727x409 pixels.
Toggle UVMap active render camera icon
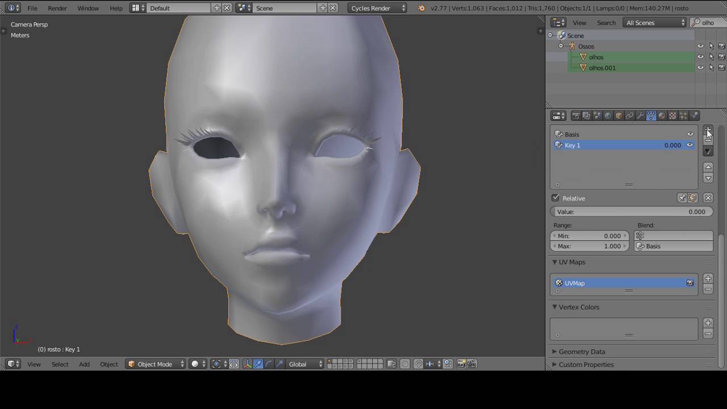click(690, 283)
